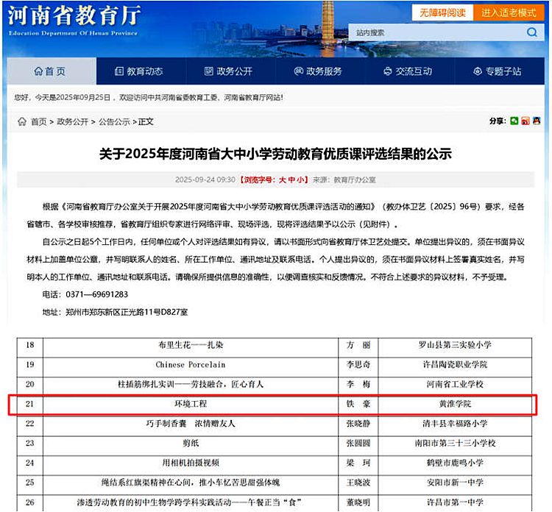Click the search magnifier icon

click(531, 32)
